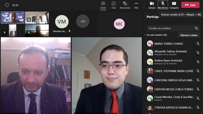Select participant CAROLINA FABIOLA VEGA GAM...
Viewport: 203px width, 114px height.
click(173, 80)
